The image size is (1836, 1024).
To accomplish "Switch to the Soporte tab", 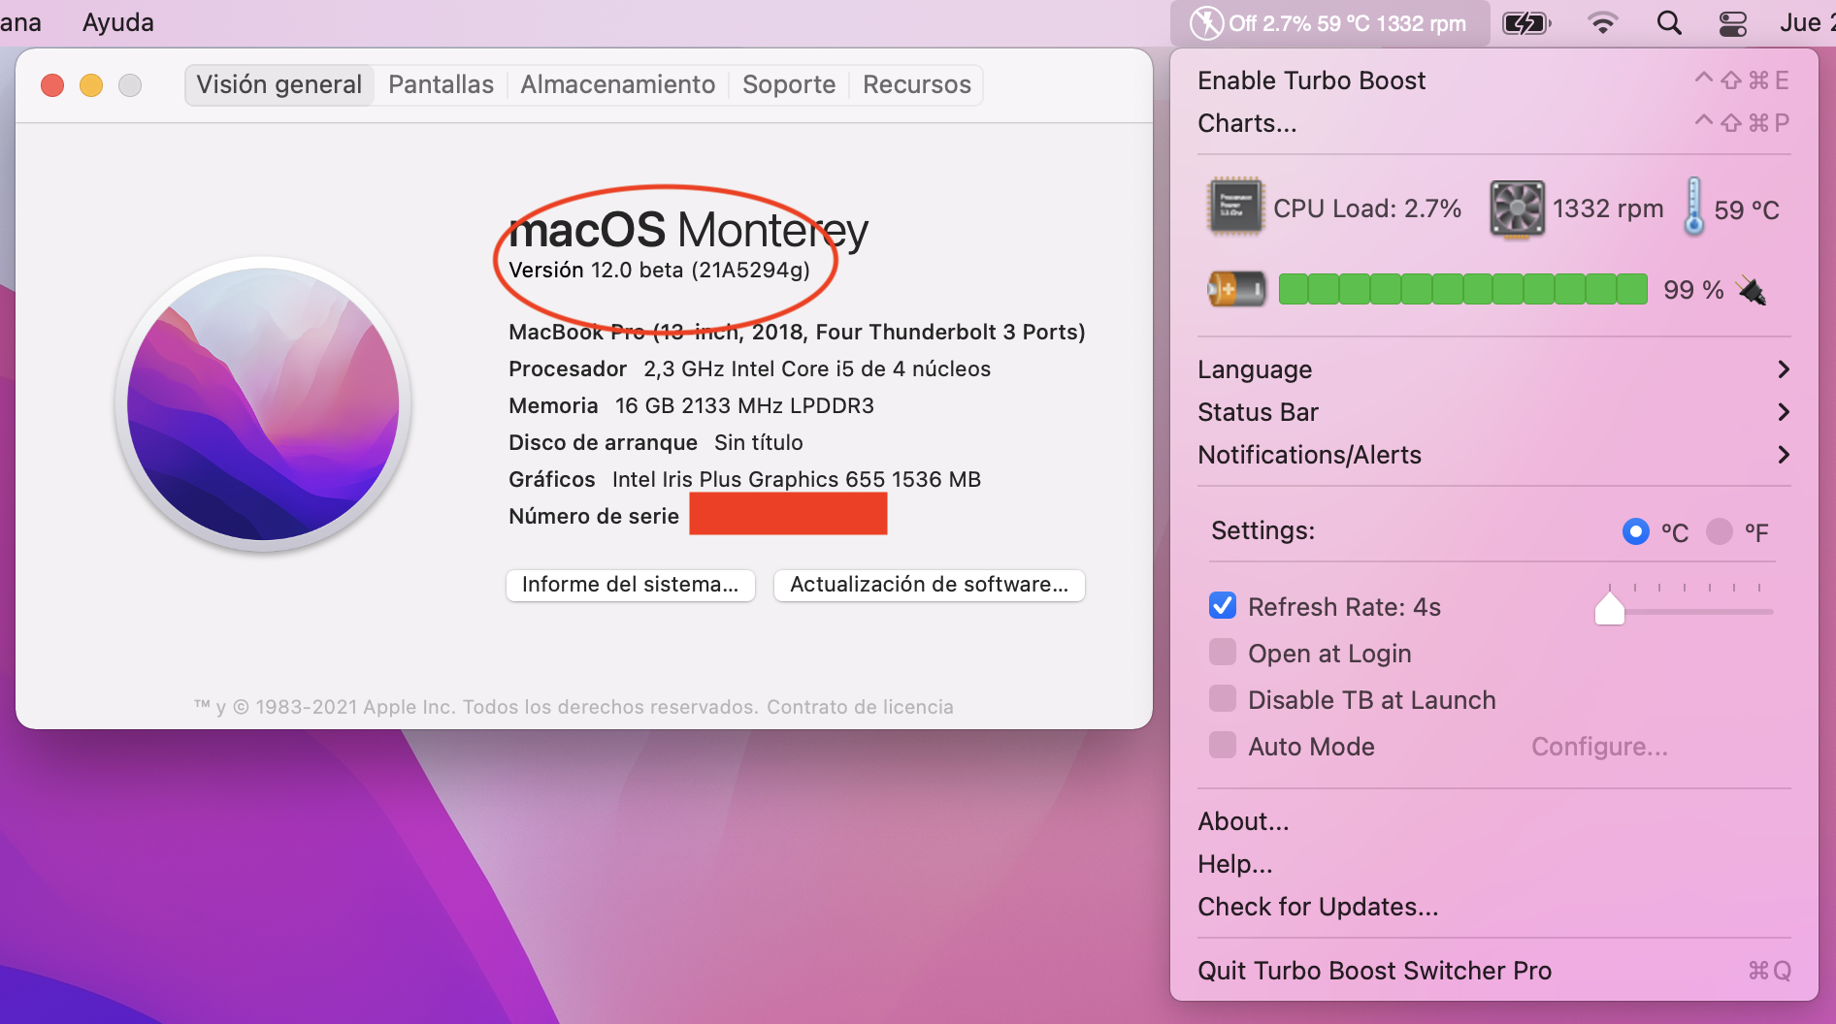I will click(789, 85).
